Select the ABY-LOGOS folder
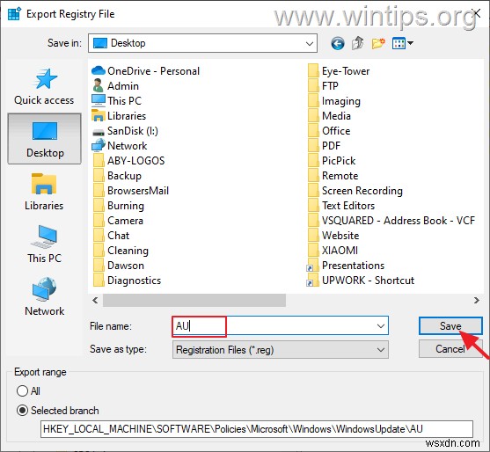This screenshot has width=490, height=452. (x=129, y=161)
